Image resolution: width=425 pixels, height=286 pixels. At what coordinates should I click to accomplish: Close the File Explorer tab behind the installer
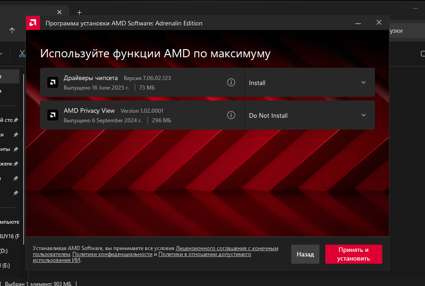click(59, 12)
